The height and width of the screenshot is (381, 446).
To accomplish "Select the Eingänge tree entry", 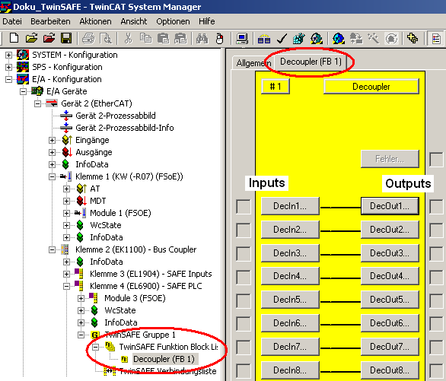I will [x=92, y=140].
